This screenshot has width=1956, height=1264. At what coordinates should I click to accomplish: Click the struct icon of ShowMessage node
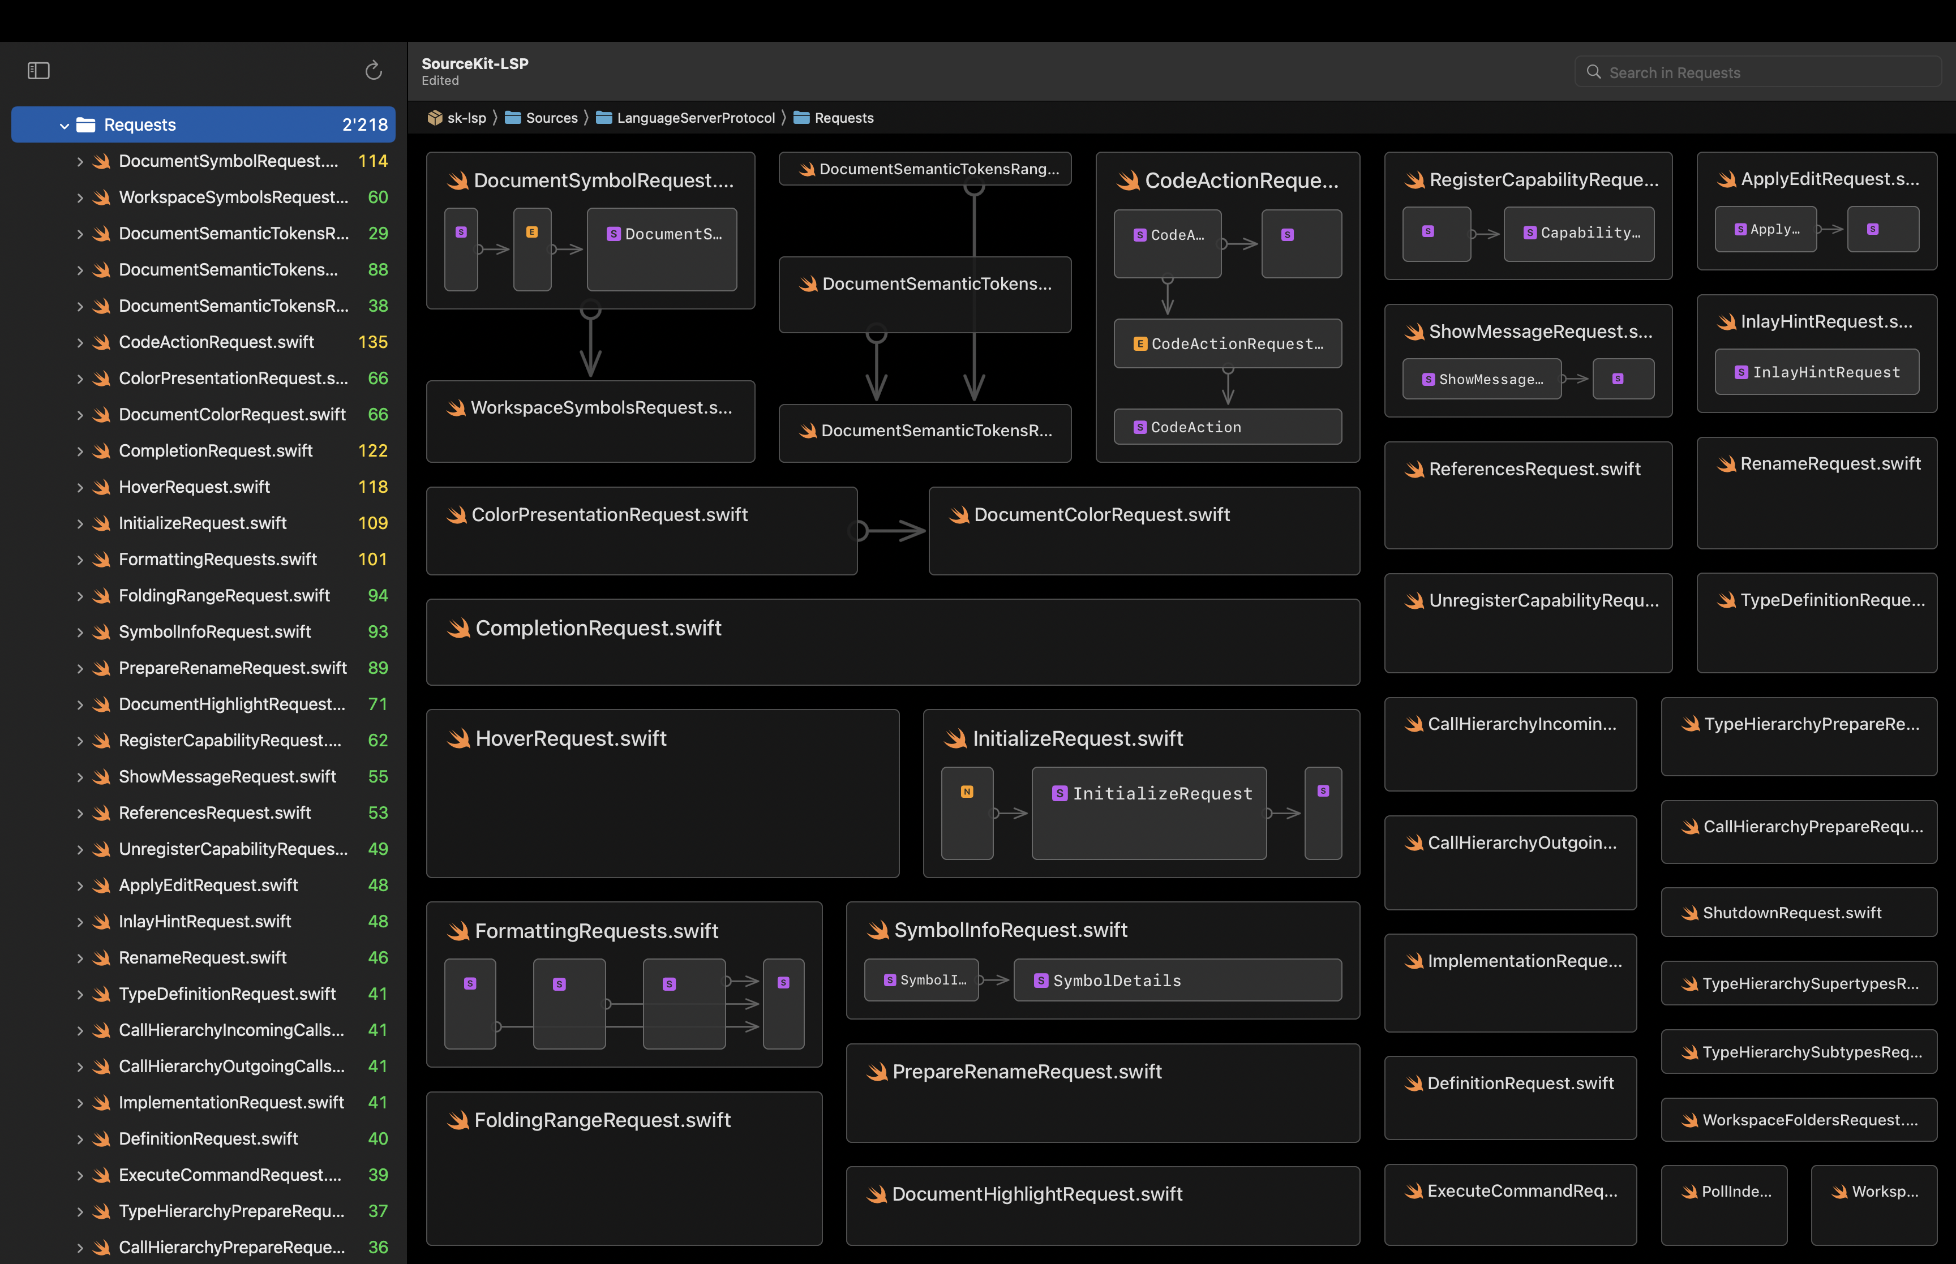pyautogui.click(x=1428, y=379)
